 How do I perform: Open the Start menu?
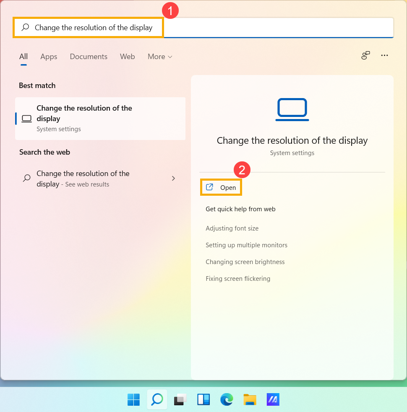133,399
